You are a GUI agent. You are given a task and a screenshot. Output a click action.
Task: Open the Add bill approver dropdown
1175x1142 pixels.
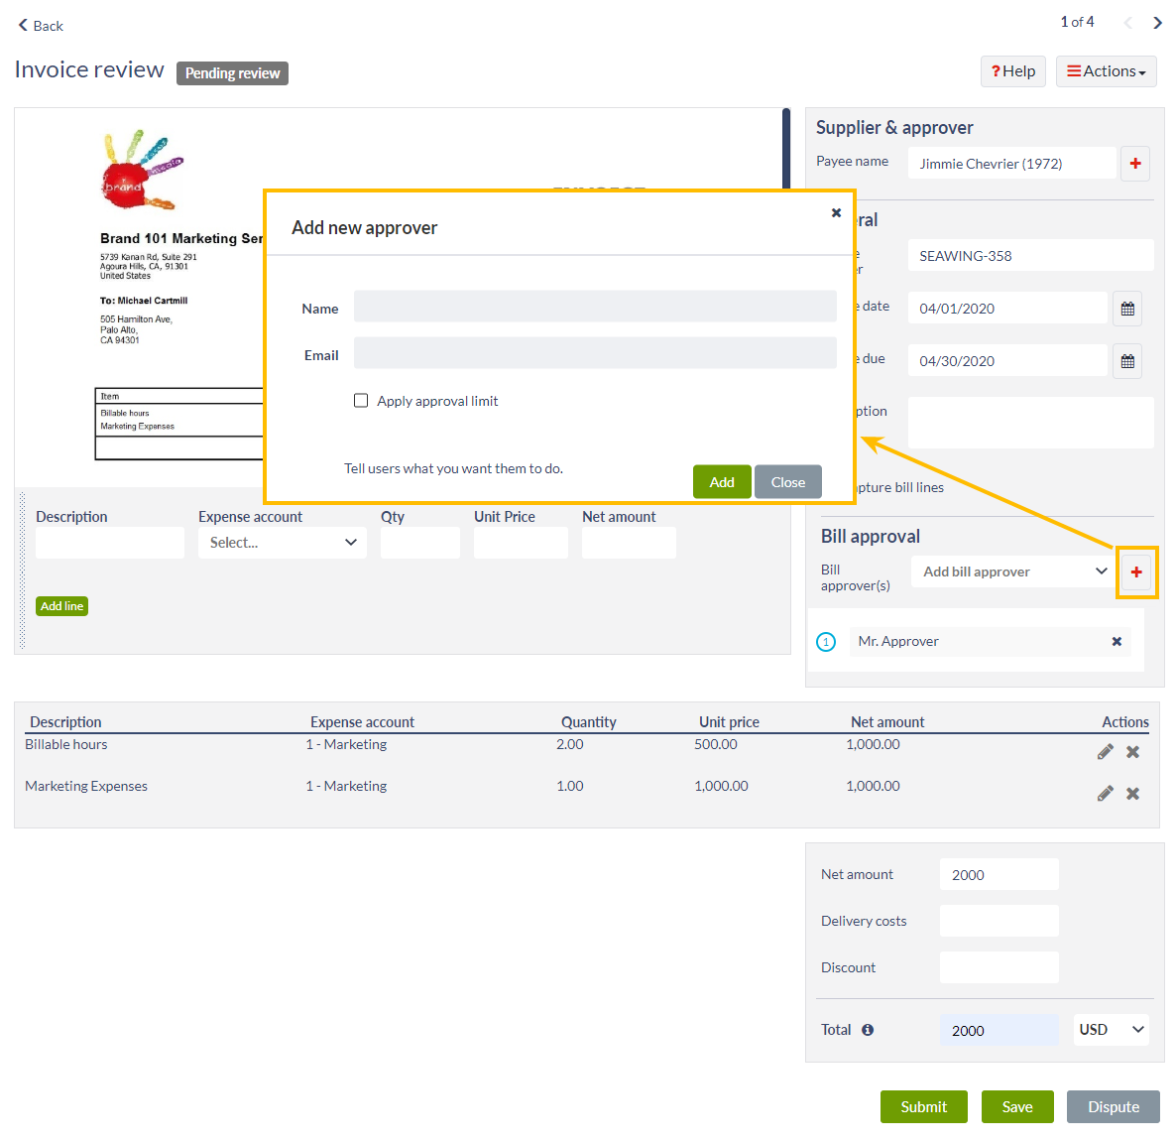(1012, 571)
